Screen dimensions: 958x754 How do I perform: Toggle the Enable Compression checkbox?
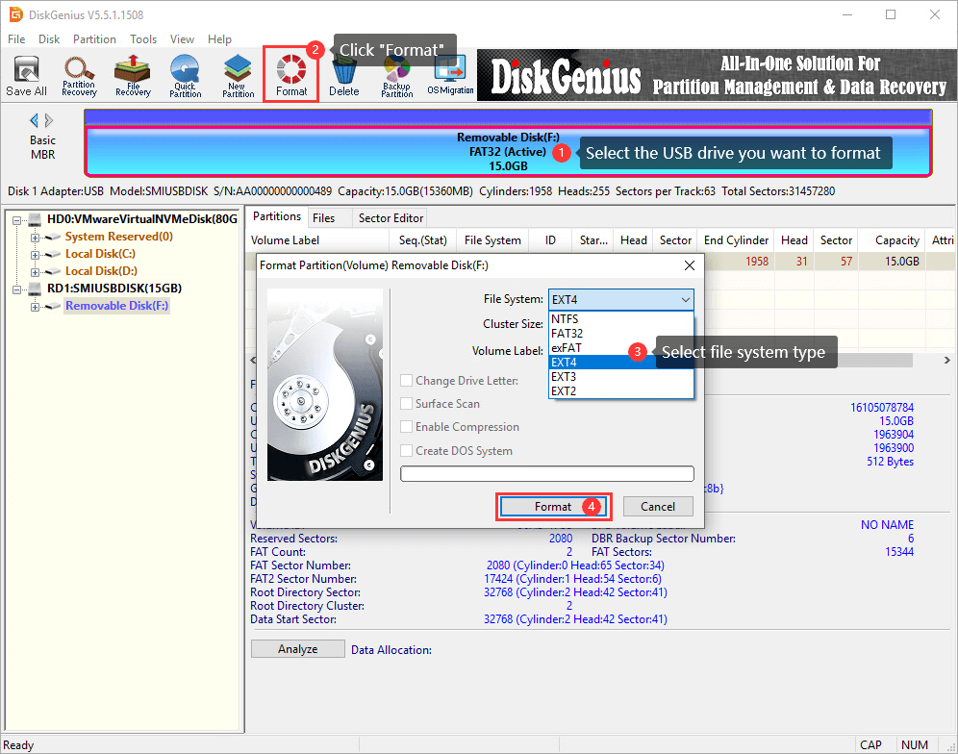(406, 426)
